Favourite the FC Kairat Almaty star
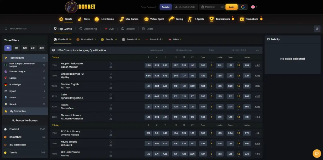 click(111, 131)
